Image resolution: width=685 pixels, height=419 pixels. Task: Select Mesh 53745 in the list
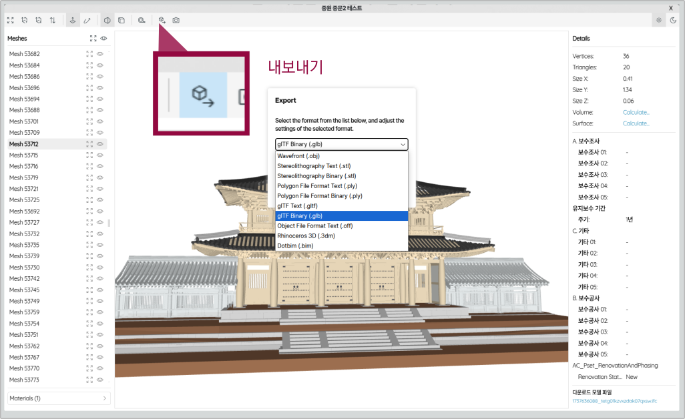24,290
